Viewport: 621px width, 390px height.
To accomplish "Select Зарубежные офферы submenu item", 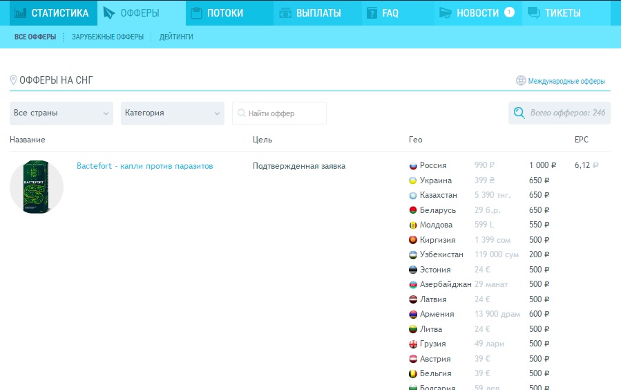I will tap(108, 37).
